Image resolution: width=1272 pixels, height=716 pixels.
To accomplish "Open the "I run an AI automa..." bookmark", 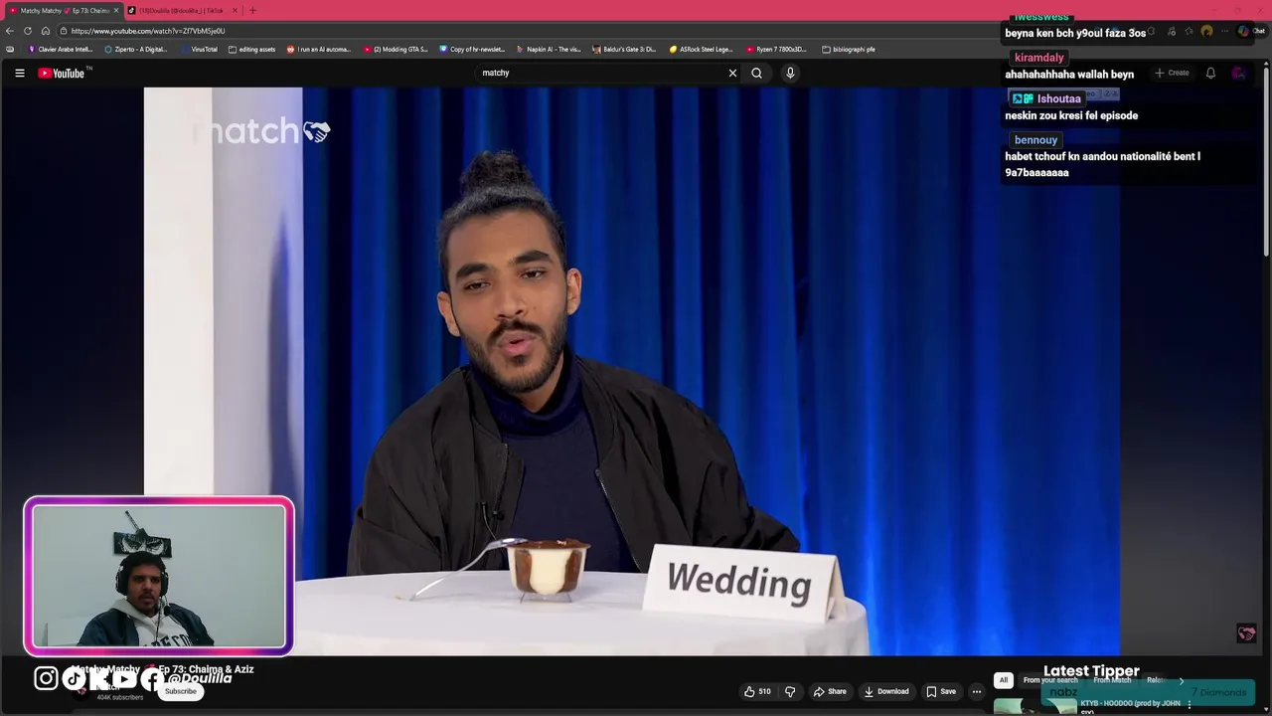I will [319, 49].
